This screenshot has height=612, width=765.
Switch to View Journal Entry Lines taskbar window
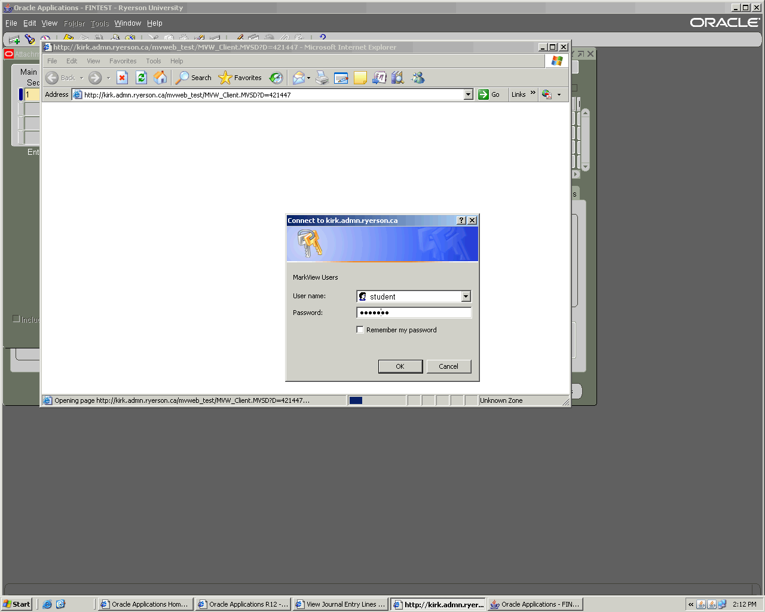(x=340, y=604)
